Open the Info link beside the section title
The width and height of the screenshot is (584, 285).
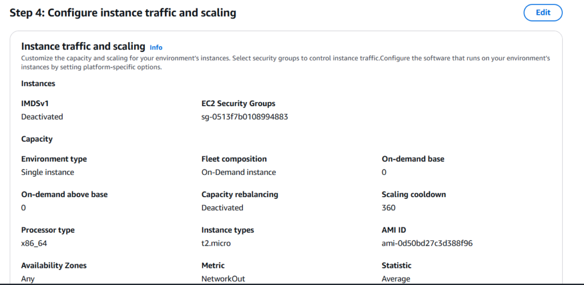point(156,47)
